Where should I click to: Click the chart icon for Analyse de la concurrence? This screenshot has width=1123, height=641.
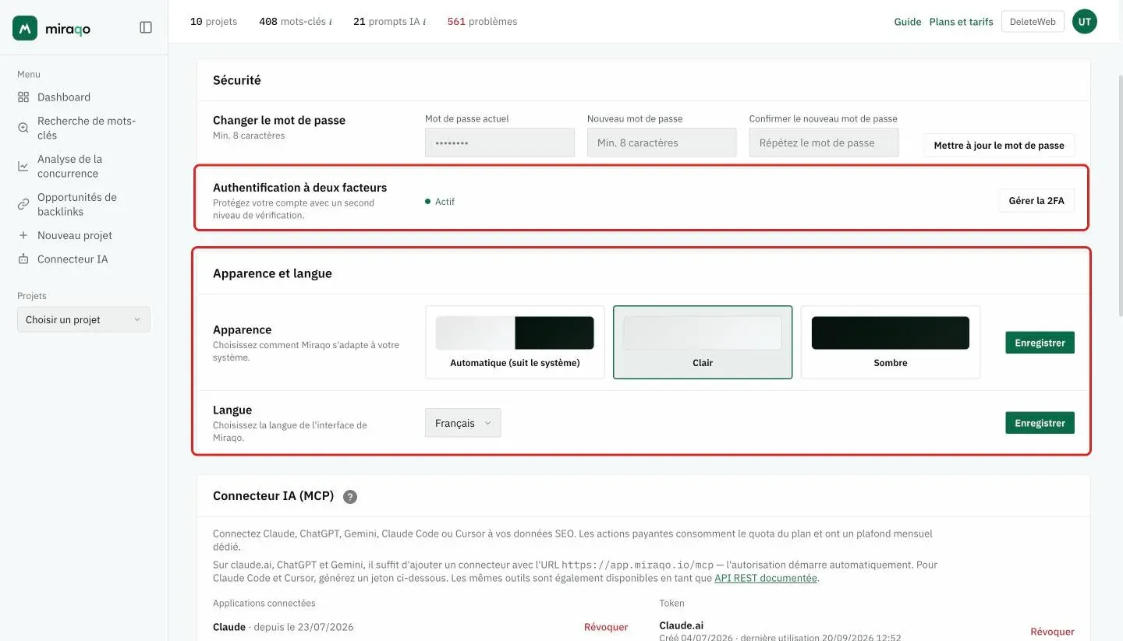tap(23, 166)
